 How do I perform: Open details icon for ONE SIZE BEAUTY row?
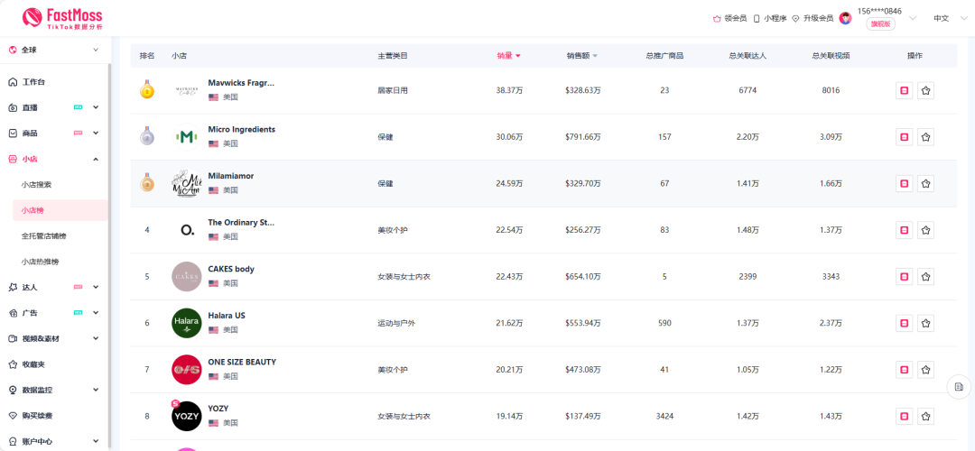pyautogui.click(x=904, y=370)
